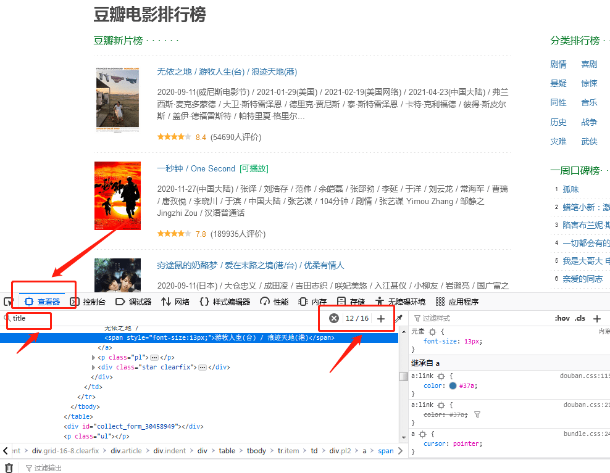This screenshot has width=610, height=473.
Task: Open the 悬疑 category link
Action: pyautogui.click(x=558, y=83)
